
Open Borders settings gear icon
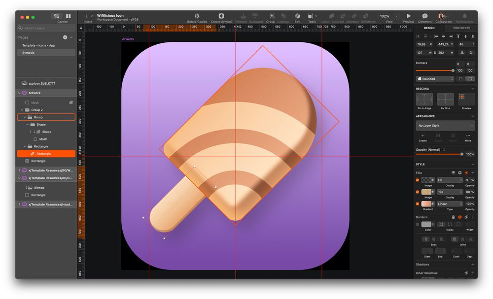(x=459, y=217)
